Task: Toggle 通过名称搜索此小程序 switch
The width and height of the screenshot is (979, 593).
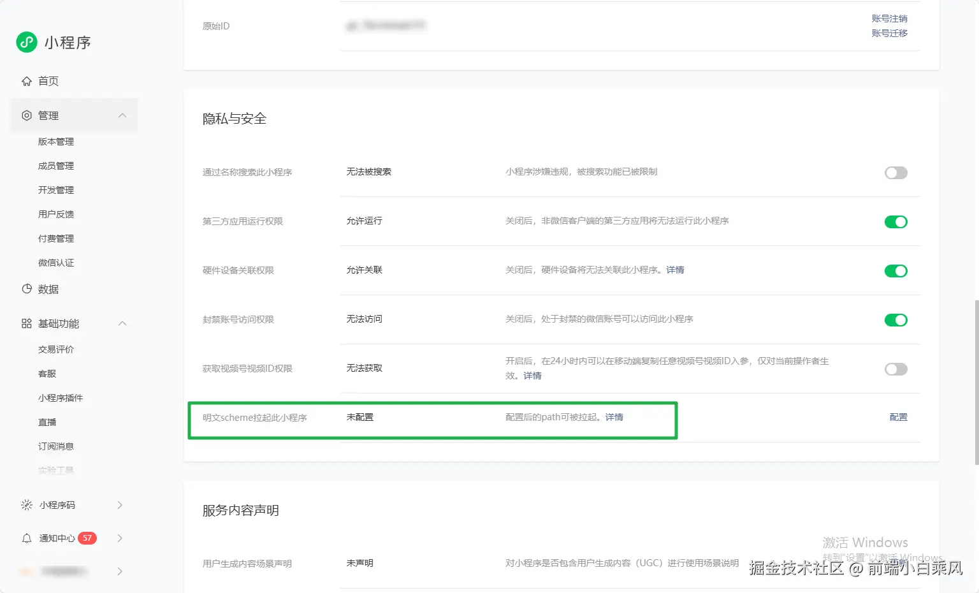Action: click(x=896, y=173)
